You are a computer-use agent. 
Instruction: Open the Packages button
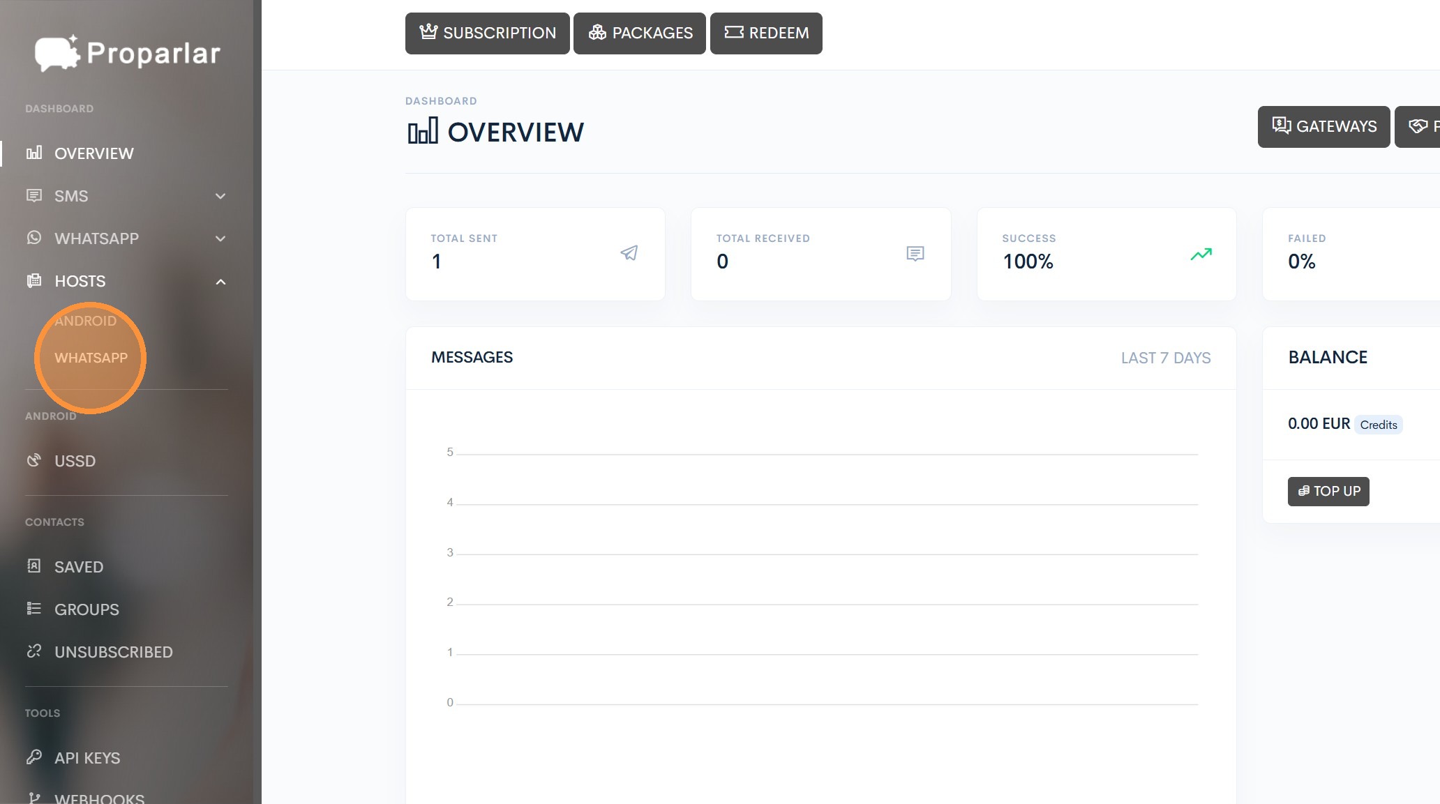pos(639,33)
